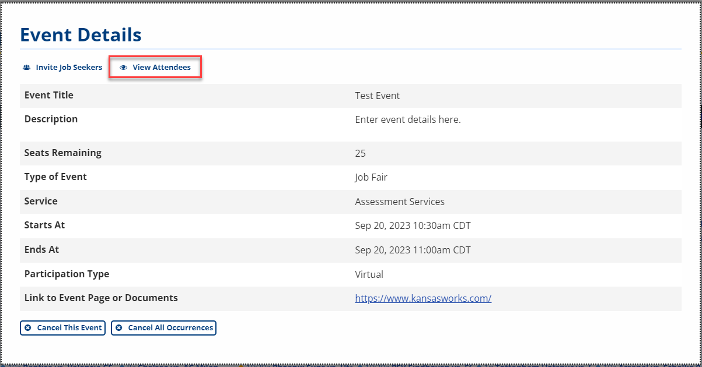Click the Virtual participation type value
This screenshot has width=702, height=367.
click(x=369, y=274)
